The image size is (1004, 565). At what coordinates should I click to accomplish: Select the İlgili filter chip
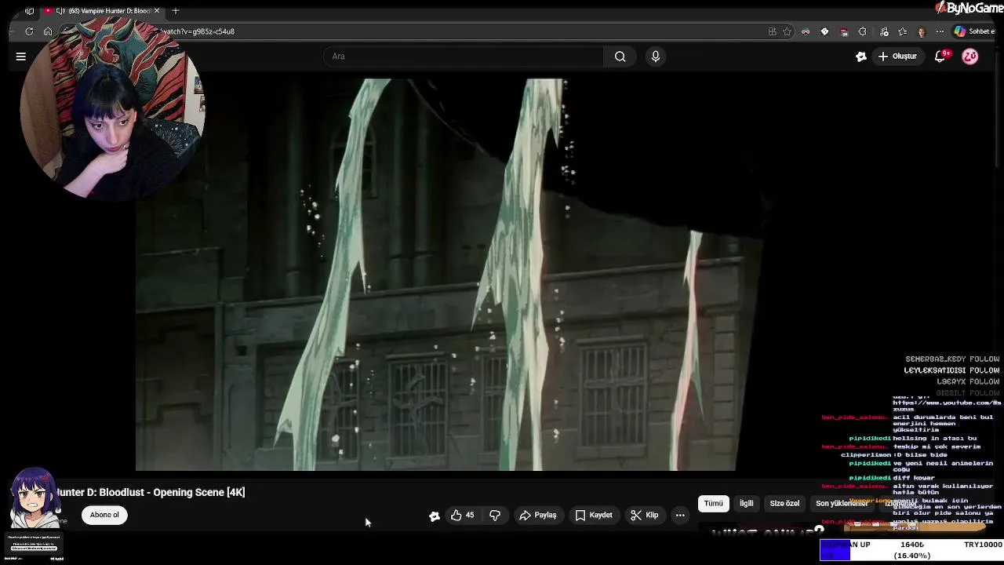pyautogui.click(x=746, y=503)
